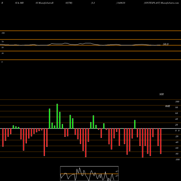The height and width of the screenshot is (181, 181).
Task: Select the tallest green bar in the MR histogram
Action: coord(57,116)
